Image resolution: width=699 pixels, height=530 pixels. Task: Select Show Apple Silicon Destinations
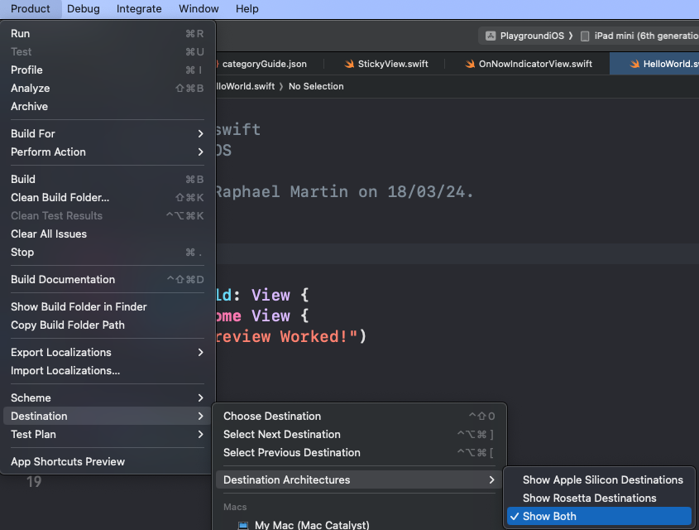tap(599, 479)
